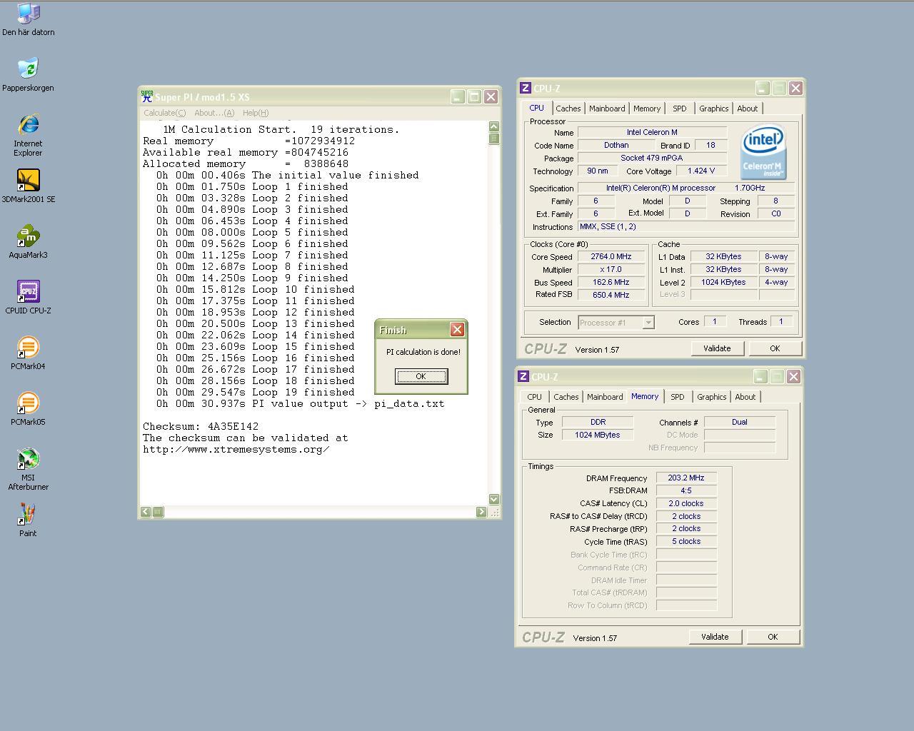Open Help menu in Super PI

coord(256,113)
